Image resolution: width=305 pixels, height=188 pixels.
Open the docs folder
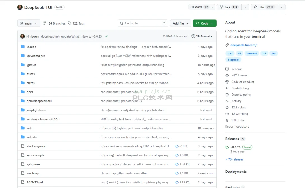[x=30, y=92]
